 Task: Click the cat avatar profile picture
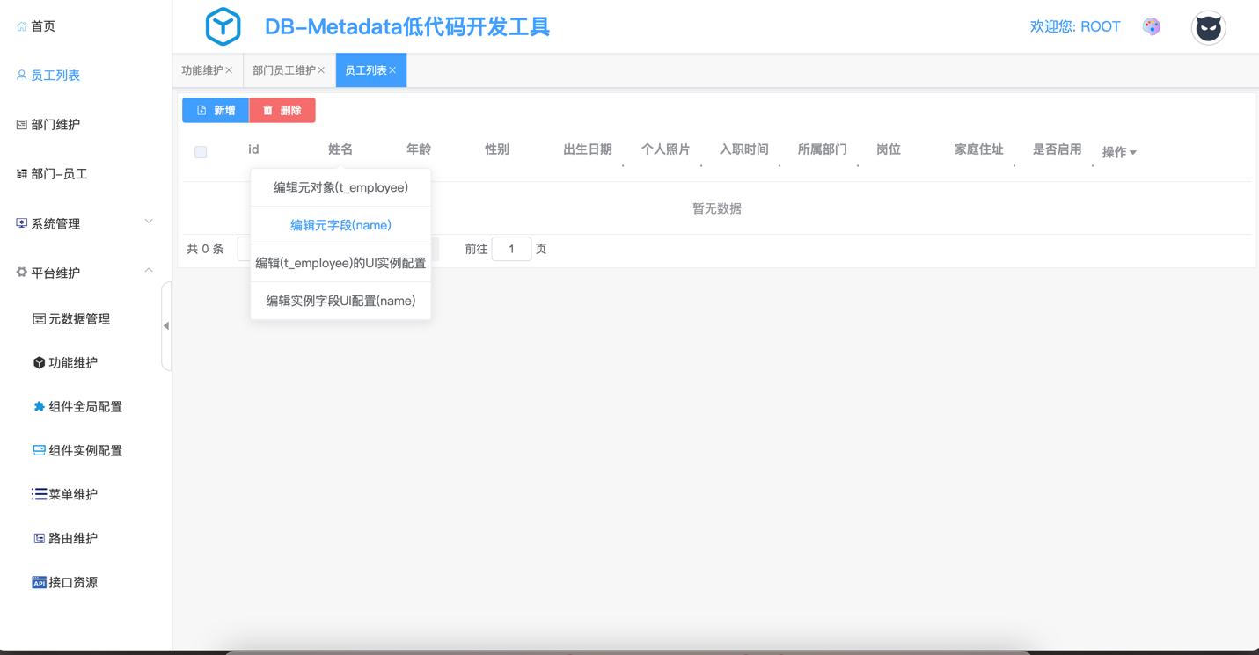tap(1208, 28)
